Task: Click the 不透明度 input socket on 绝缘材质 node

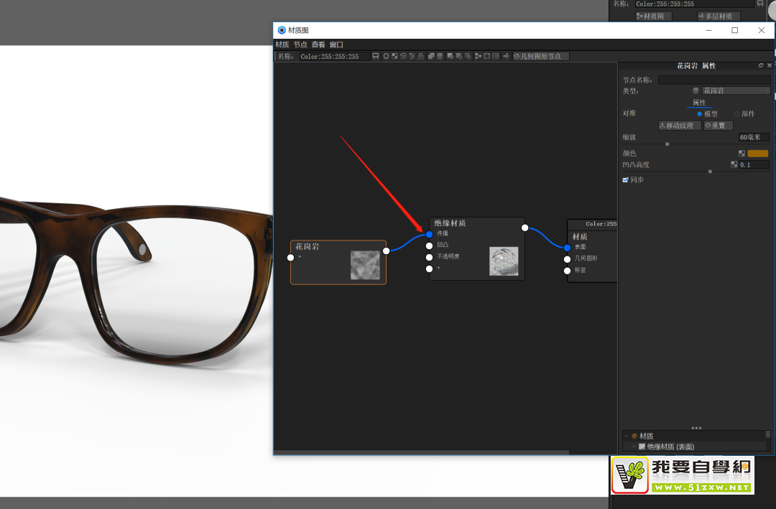Action: (x=429, y=256)
